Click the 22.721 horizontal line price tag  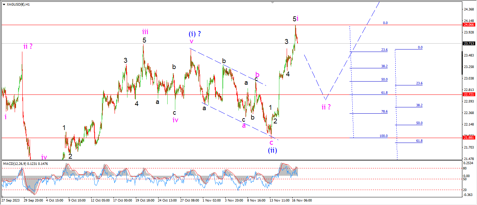point(468,94)
